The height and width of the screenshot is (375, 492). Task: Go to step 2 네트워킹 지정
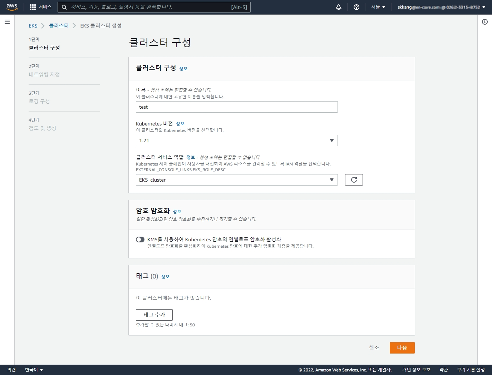point(44,74)
